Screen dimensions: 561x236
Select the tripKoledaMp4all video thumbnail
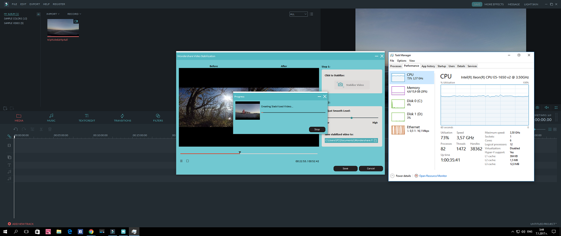click(63, 27)
